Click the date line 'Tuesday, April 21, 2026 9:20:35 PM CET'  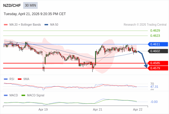(x=35, y=14)
